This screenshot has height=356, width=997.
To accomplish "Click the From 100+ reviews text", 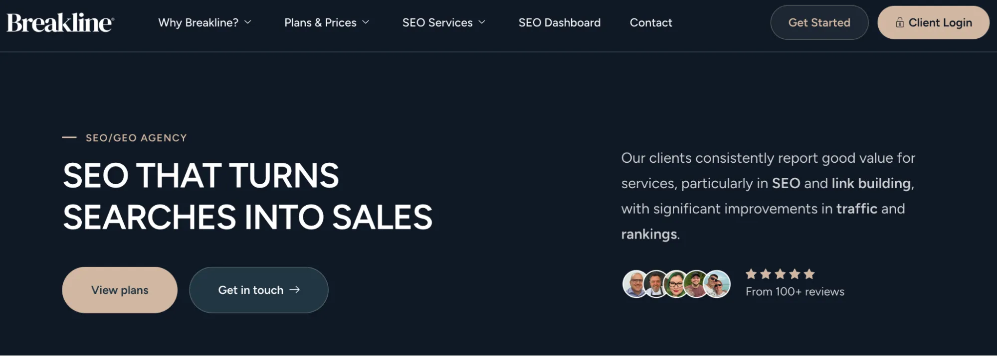I will click(x=795, y=292).
